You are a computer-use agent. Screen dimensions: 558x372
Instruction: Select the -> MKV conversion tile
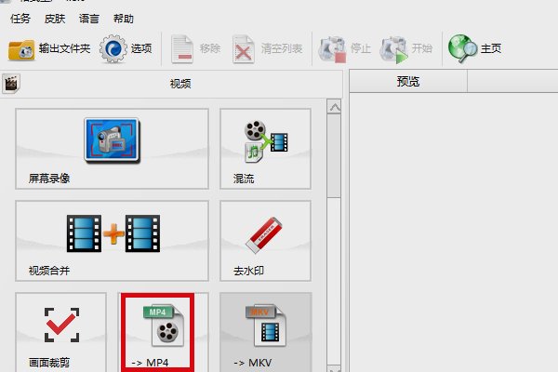tap(265, 332)
